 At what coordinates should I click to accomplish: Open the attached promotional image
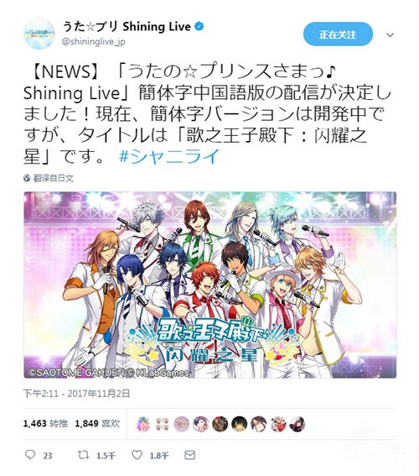210,285
